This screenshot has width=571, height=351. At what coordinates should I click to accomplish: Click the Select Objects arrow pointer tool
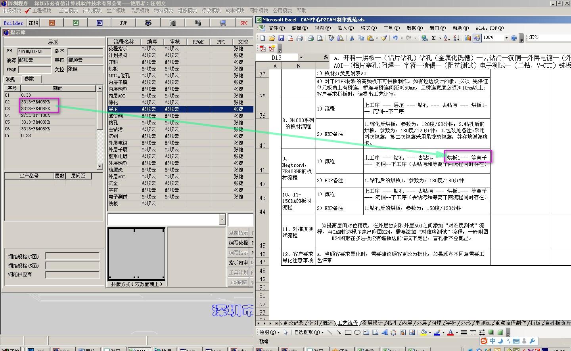[x=285, y=332]
